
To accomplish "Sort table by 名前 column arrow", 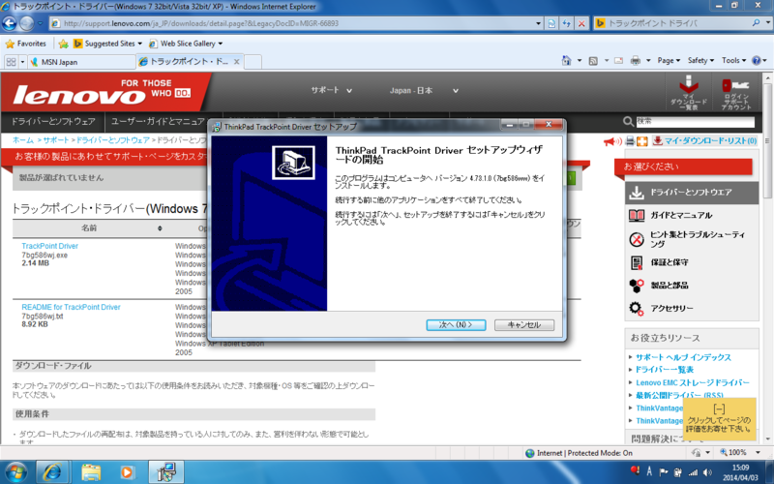I will pos(160,228).
